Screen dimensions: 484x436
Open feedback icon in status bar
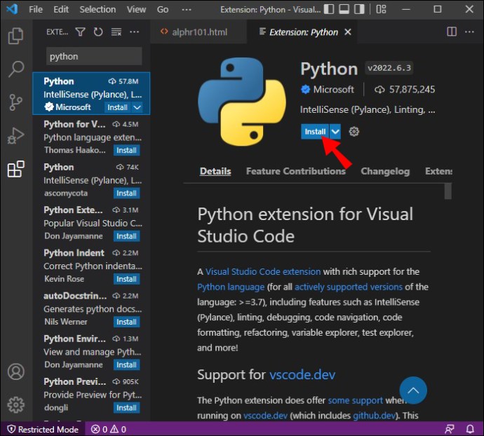coord(450,429)
